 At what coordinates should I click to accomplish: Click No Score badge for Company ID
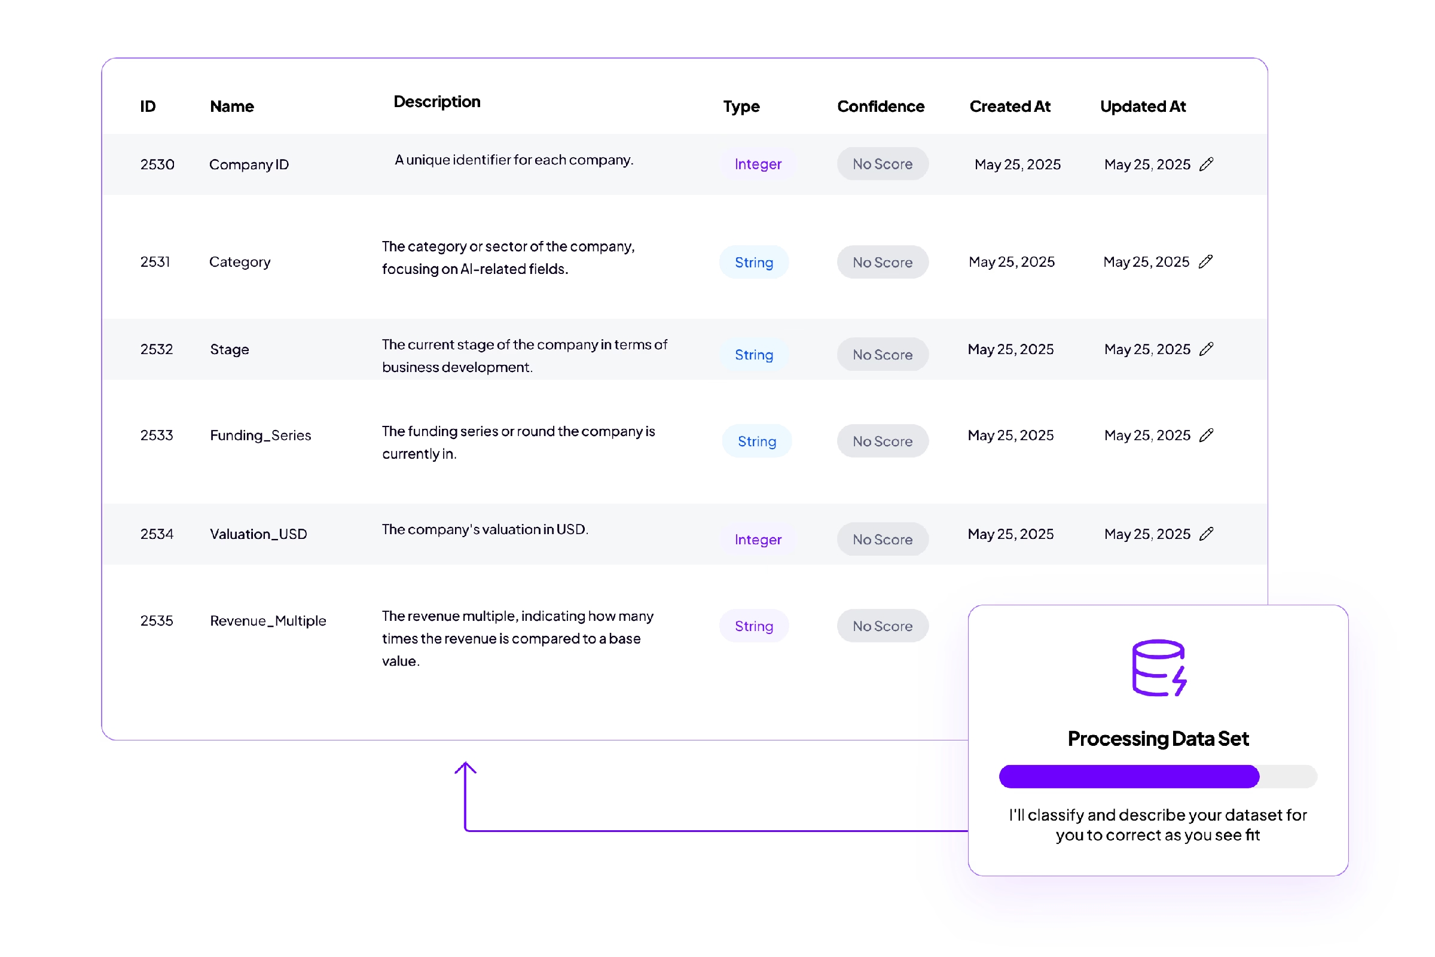883,163
